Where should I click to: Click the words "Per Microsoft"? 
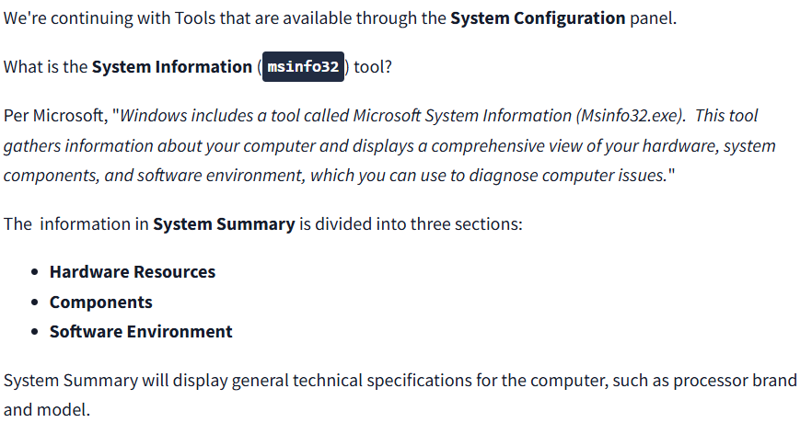coord(54,117)
